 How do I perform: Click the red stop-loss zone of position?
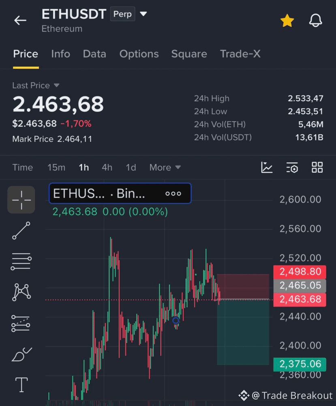pyautogui.click(x=243, y=287)
